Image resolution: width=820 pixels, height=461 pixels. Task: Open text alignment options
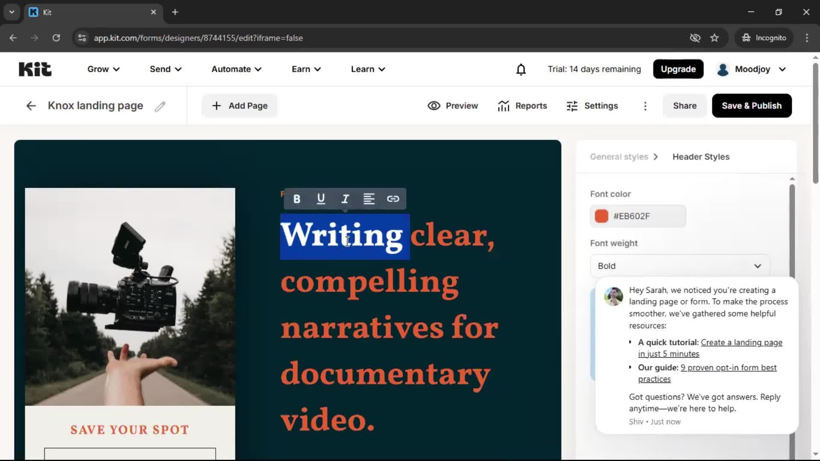click(x=369, y=198)
